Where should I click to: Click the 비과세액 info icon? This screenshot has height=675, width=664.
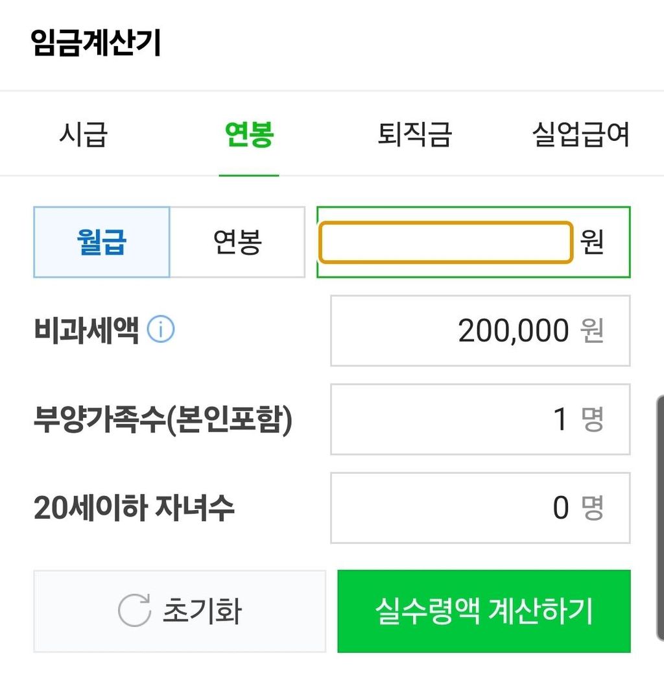(x=161, y=329)
